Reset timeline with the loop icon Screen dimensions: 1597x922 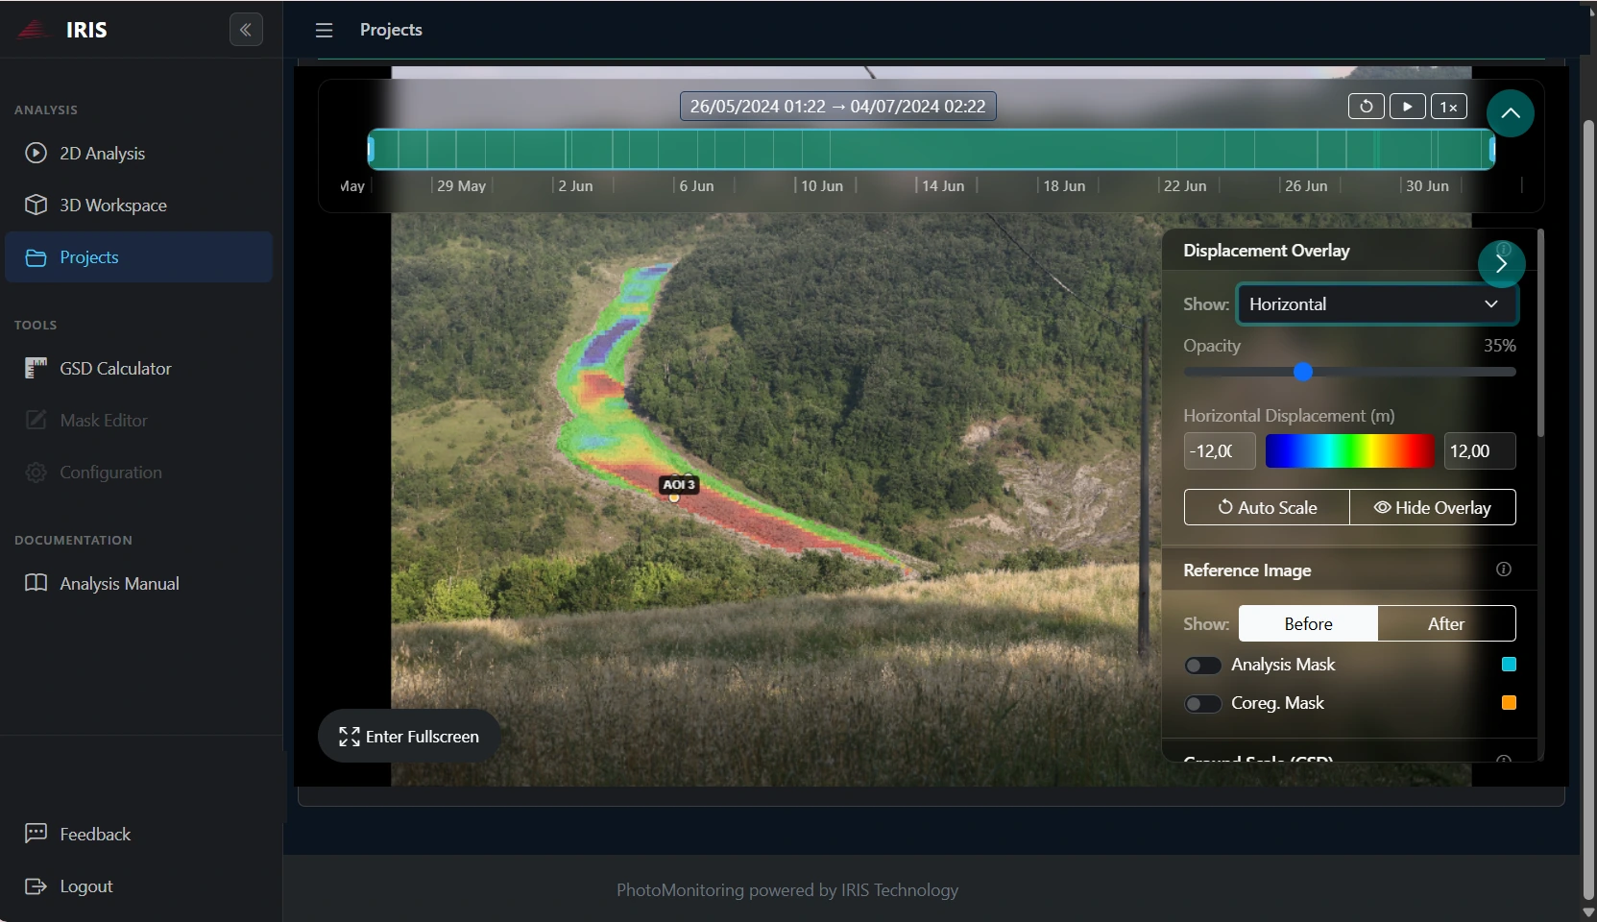(x=1366, y=107)
